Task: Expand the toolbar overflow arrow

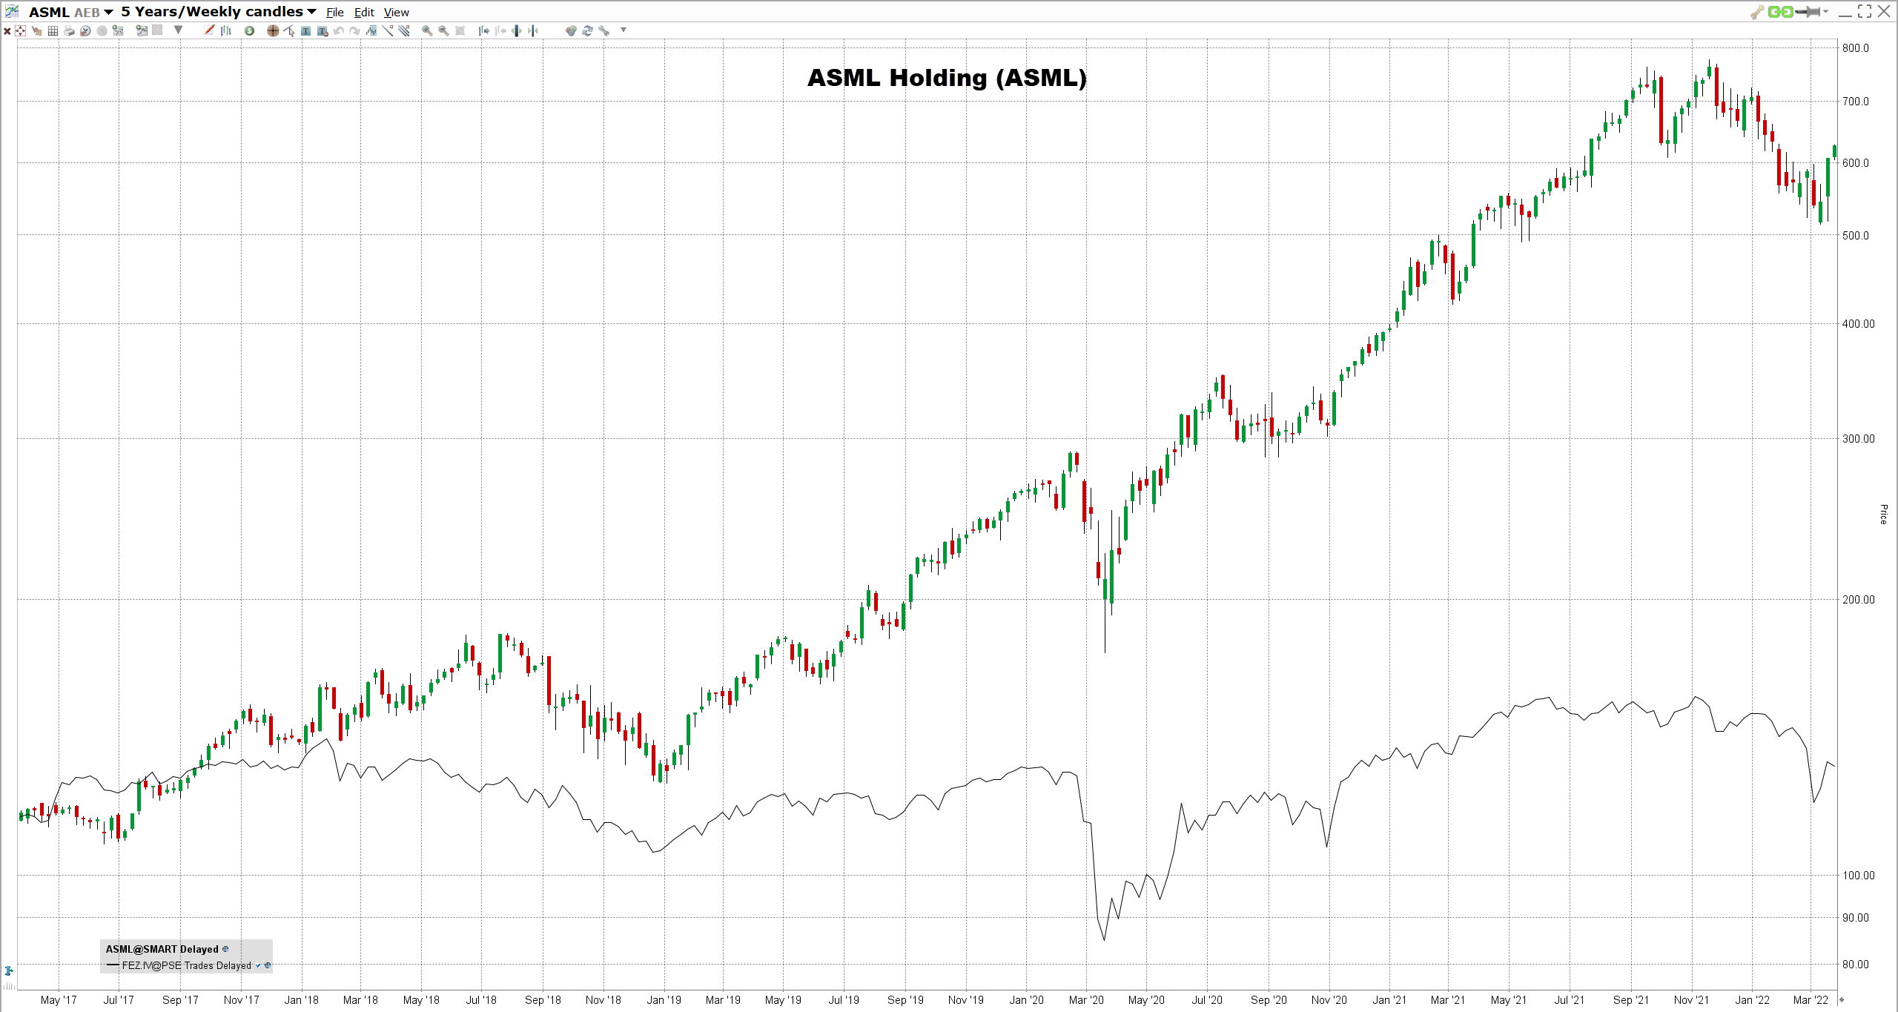Action: 624,30
